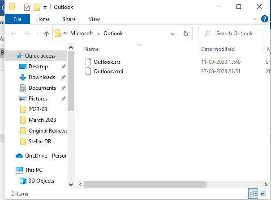The height and width of the screenshot is (200, 271).
Task: Switch to the Share ribbon tab
Action: pyautogui.click(x=69, y=19)
